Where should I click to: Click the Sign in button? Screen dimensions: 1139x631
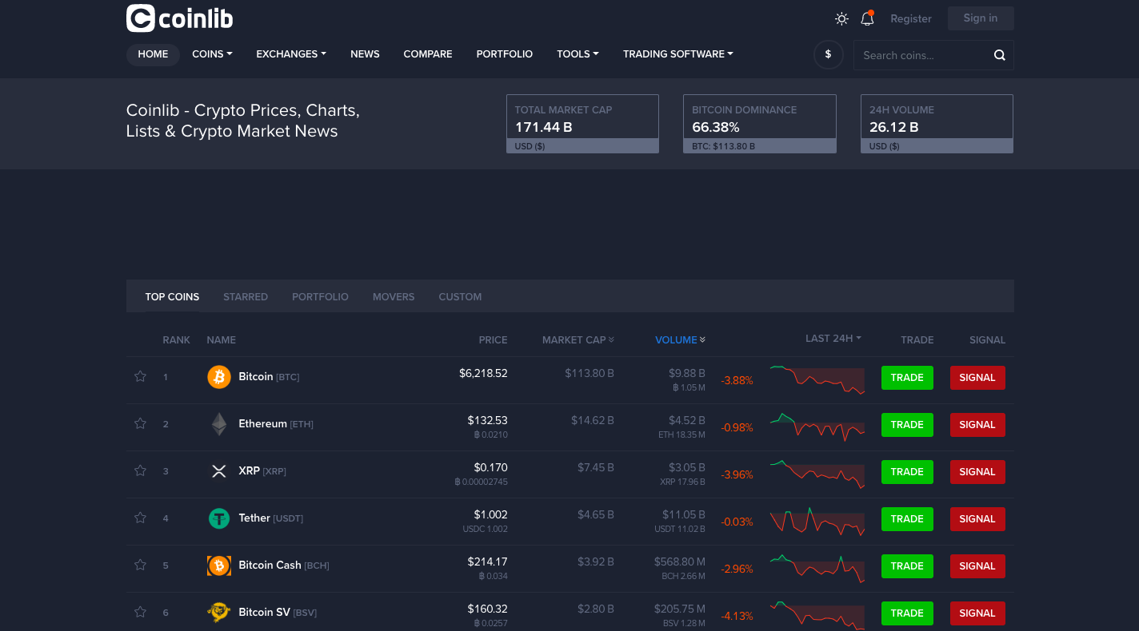pyautogui.click(x=981, y=18)
